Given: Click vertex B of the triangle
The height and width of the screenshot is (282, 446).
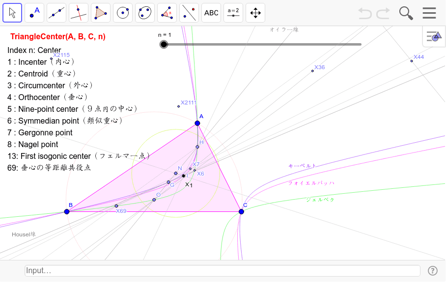Looking at the screenshot, I should click(67, 211).
